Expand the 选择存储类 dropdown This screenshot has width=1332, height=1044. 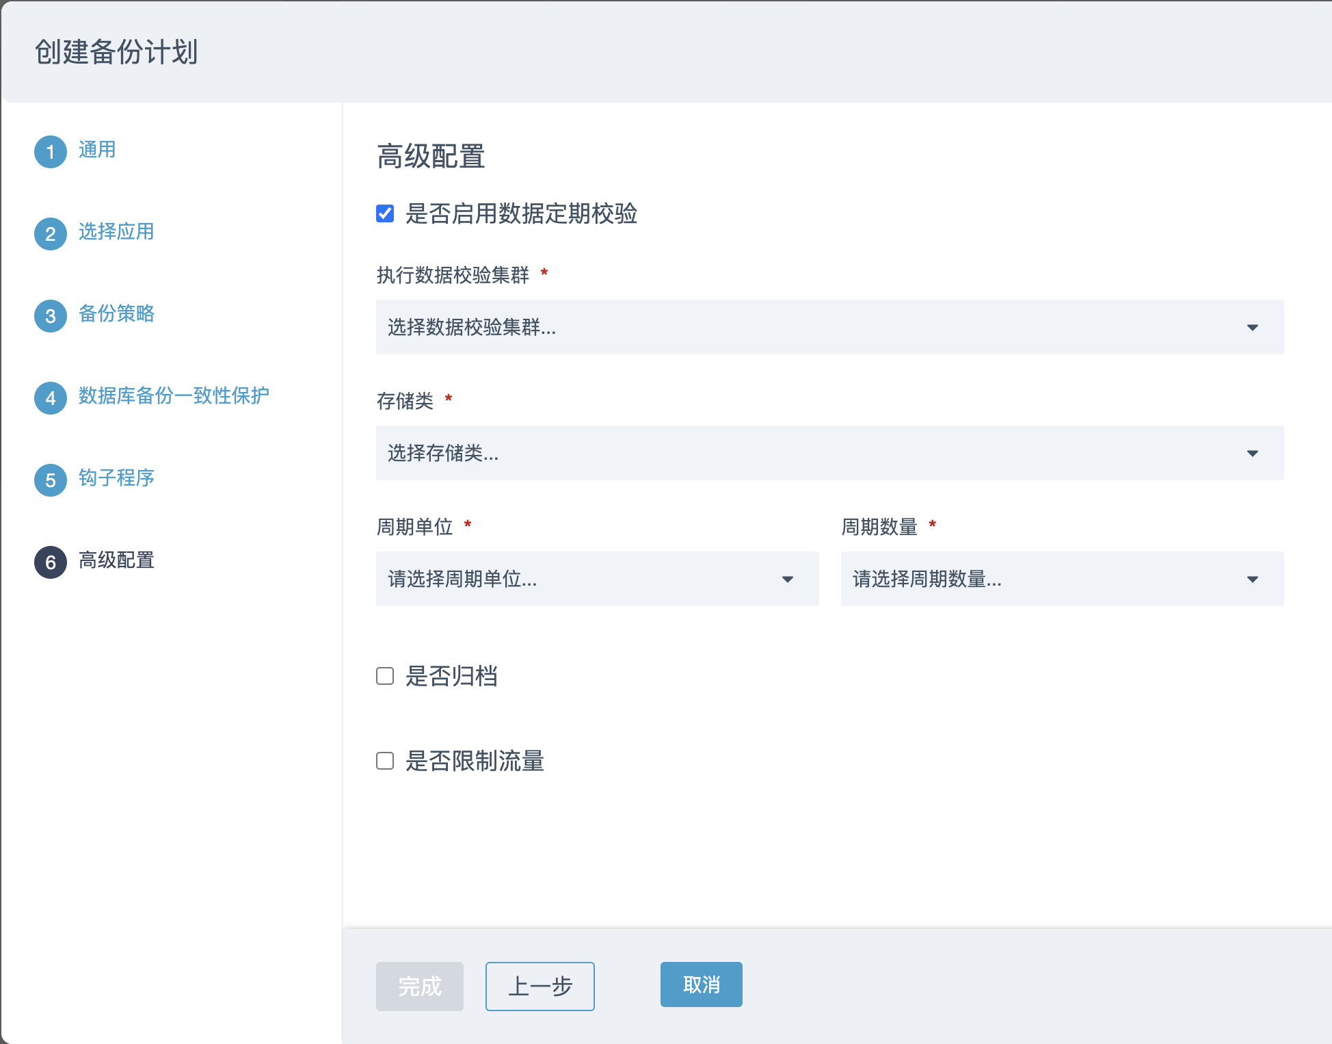[x=829, y=453]
